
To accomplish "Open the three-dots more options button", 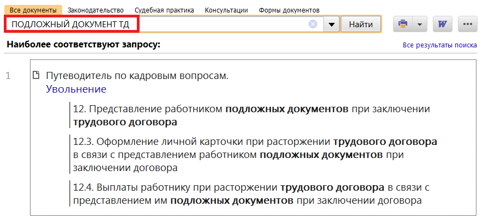I will (x=467, y=25).
